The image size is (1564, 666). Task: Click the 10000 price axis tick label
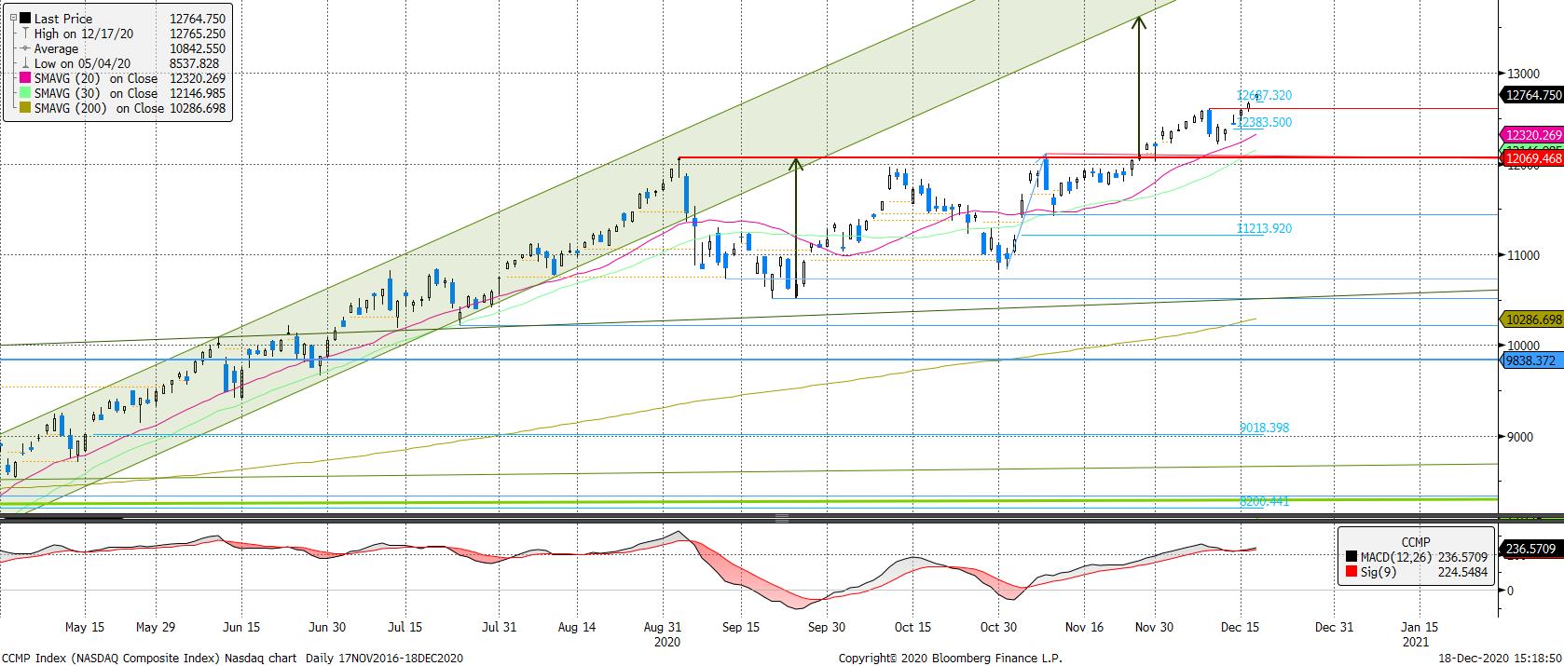[x=1523, y=346]
